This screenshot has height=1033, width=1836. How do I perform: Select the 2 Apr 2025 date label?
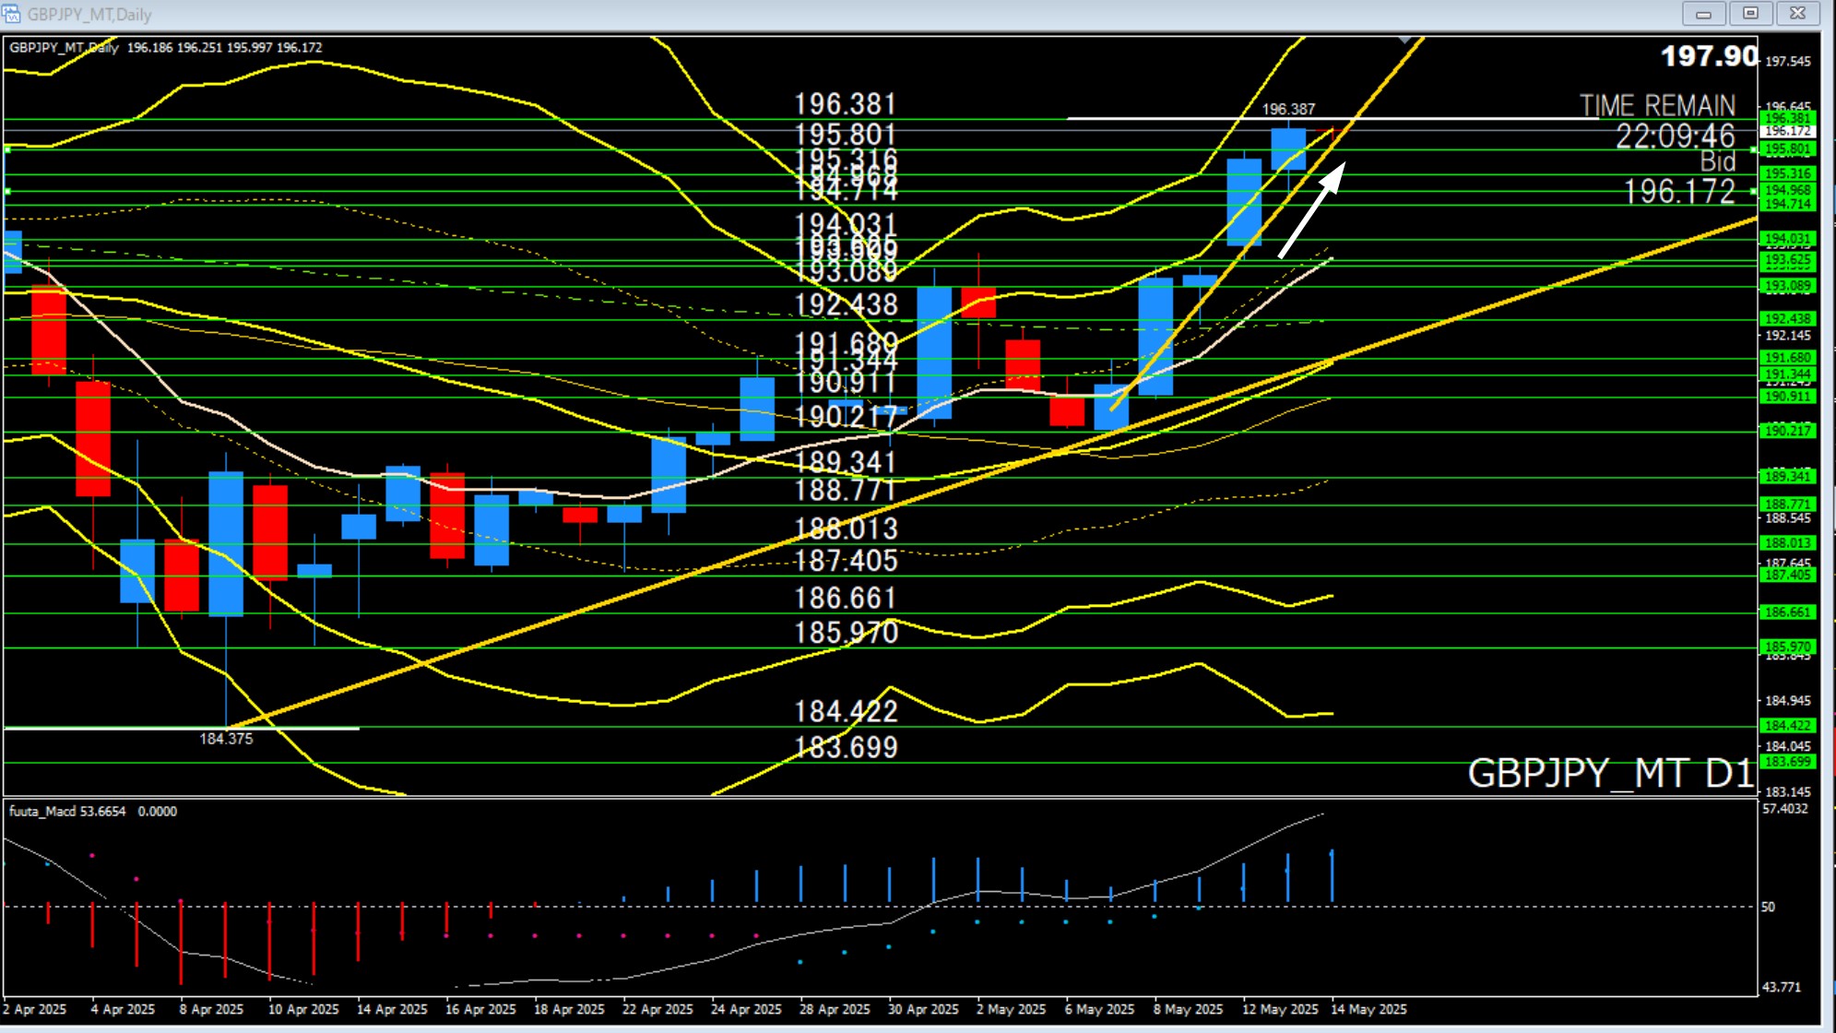pyautogui.click(x=34, y=1009)
